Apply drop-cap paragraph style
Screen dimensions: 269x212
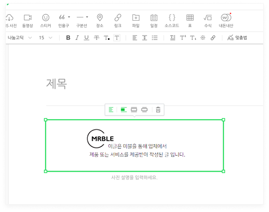[x=173, y=38]
